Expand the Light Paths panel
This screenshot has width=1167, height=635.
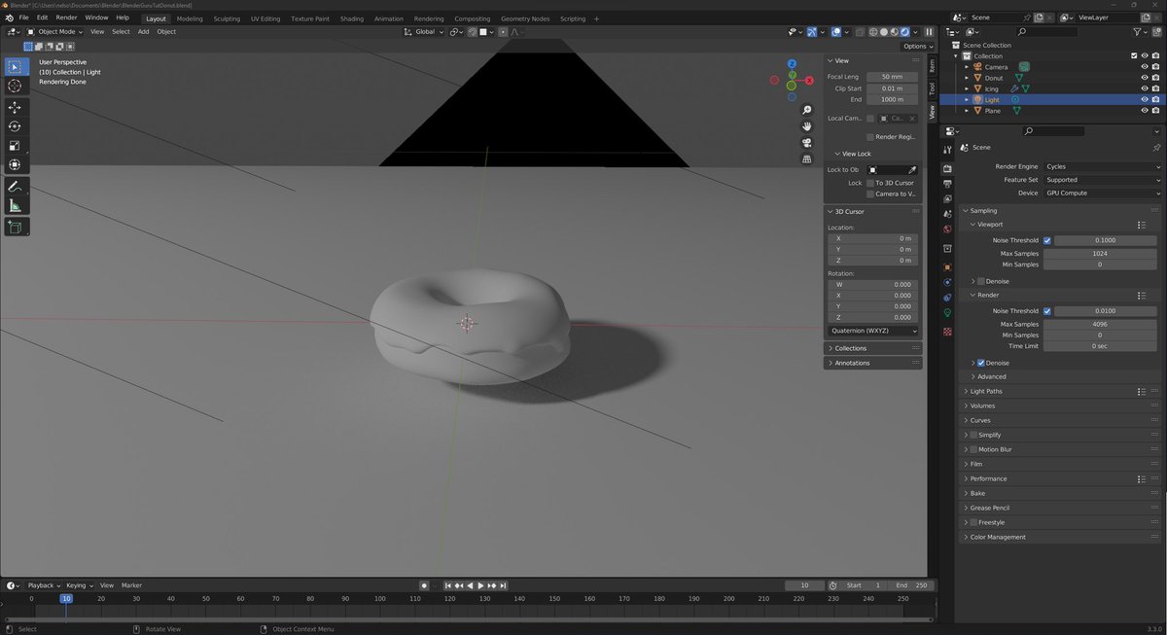point(986,391)
